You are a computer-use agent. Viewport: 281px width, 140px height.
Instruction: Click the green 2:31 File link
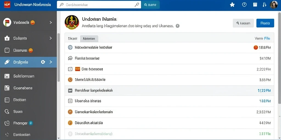[x=265, y=134]
